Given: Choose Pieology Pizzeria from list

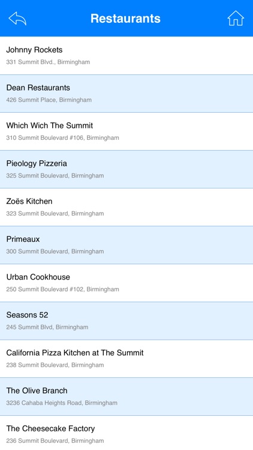Looking at the screenshot, I should pos(126,169).
